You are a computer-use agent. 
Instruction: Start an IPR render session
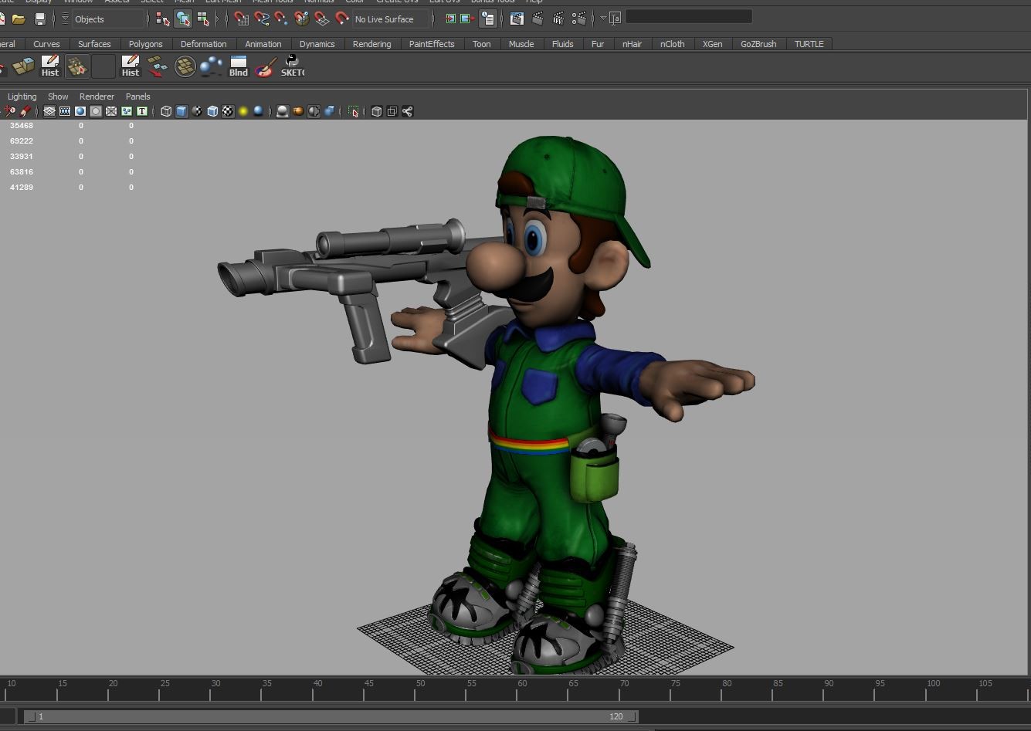(x=557, y=18)
